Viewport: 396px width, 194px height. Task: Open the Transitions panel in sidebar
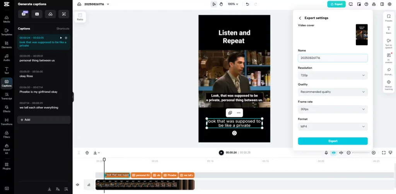(x=7, y=121)
